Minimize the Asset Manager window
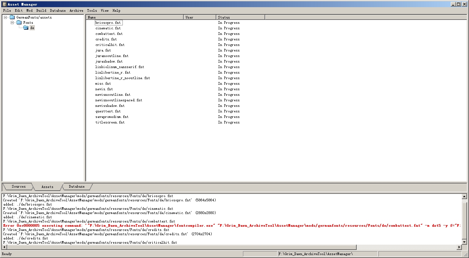 pos(453,4)
